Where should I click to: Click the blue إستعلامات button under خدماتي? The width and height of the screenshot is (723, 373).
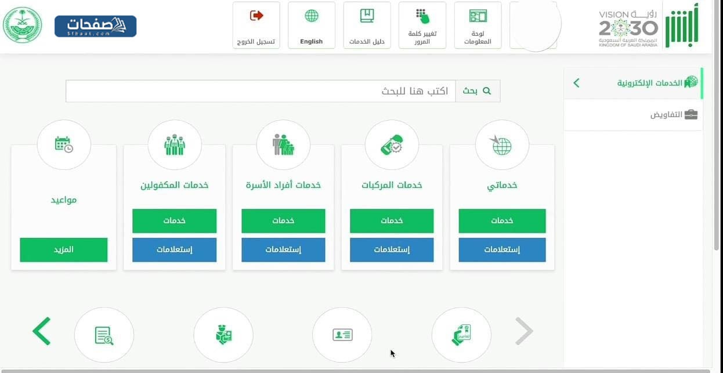pos(502,249)
